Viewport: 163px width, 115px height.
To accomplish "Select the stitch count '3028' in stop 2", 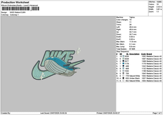I will (x=127, y=59).
